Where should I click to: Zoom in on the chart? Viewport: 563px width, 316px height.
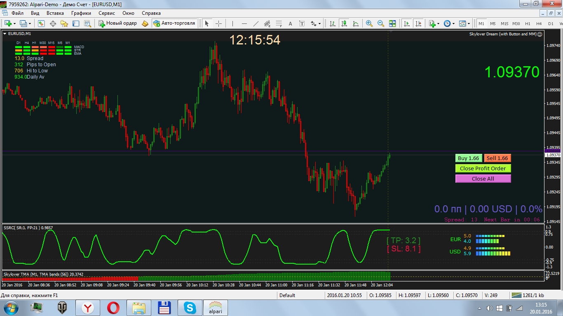[x=369, y=23]
